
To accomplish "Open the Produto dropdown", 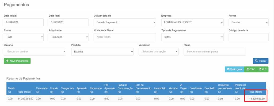I will [102, 52].
